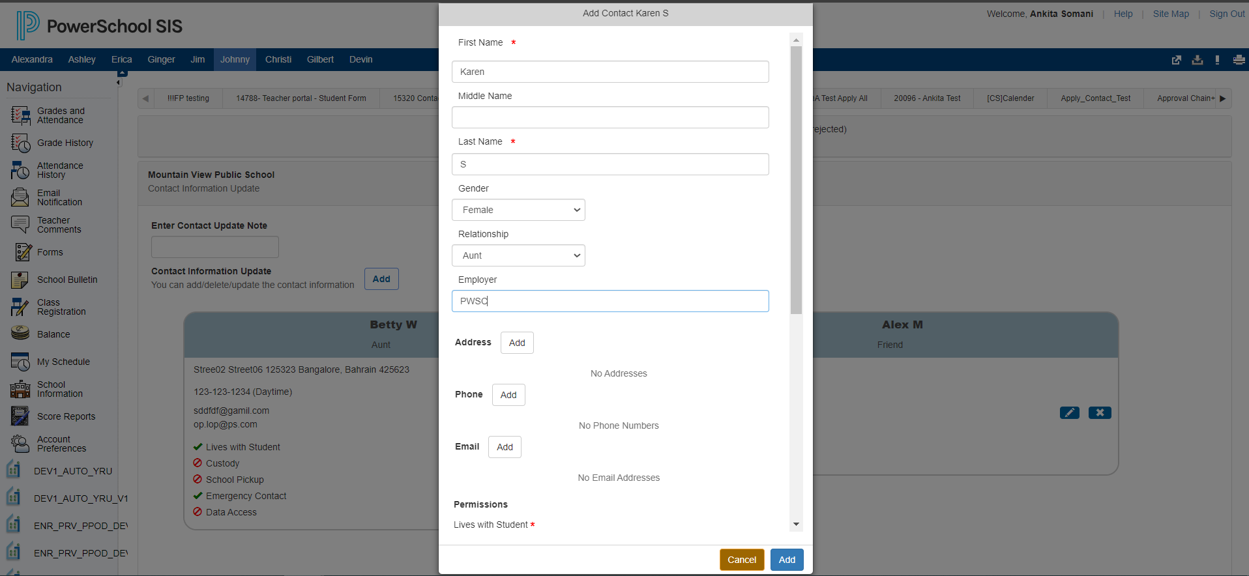Click the Teacher Comments speech bubble icon
This screenshot has height=576, width=1249.
click(20, 225)
